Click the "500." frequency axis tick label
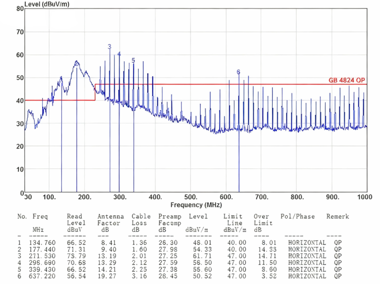This screenshot has height=284, width=380. (190, 197)
